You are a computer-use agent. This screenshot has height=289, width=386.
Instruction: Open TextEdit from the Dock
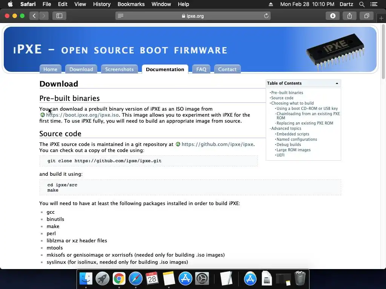pyautogui.click(x=226, y=279)
